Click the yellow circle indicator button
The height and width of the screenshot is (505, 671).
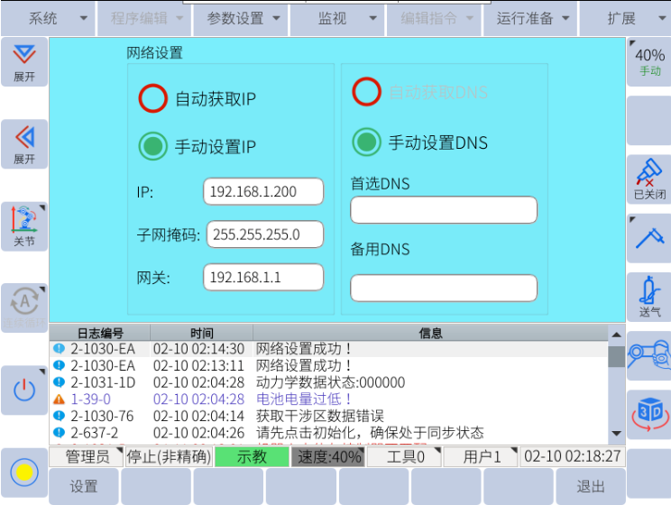coord(24,472)
